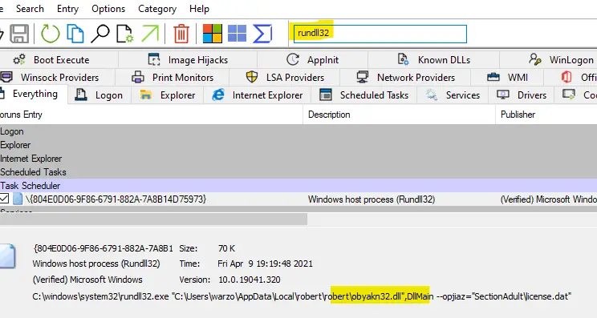Select the Internet Explorer category row in list
The image size is (597, 318).
click(298, 159)
